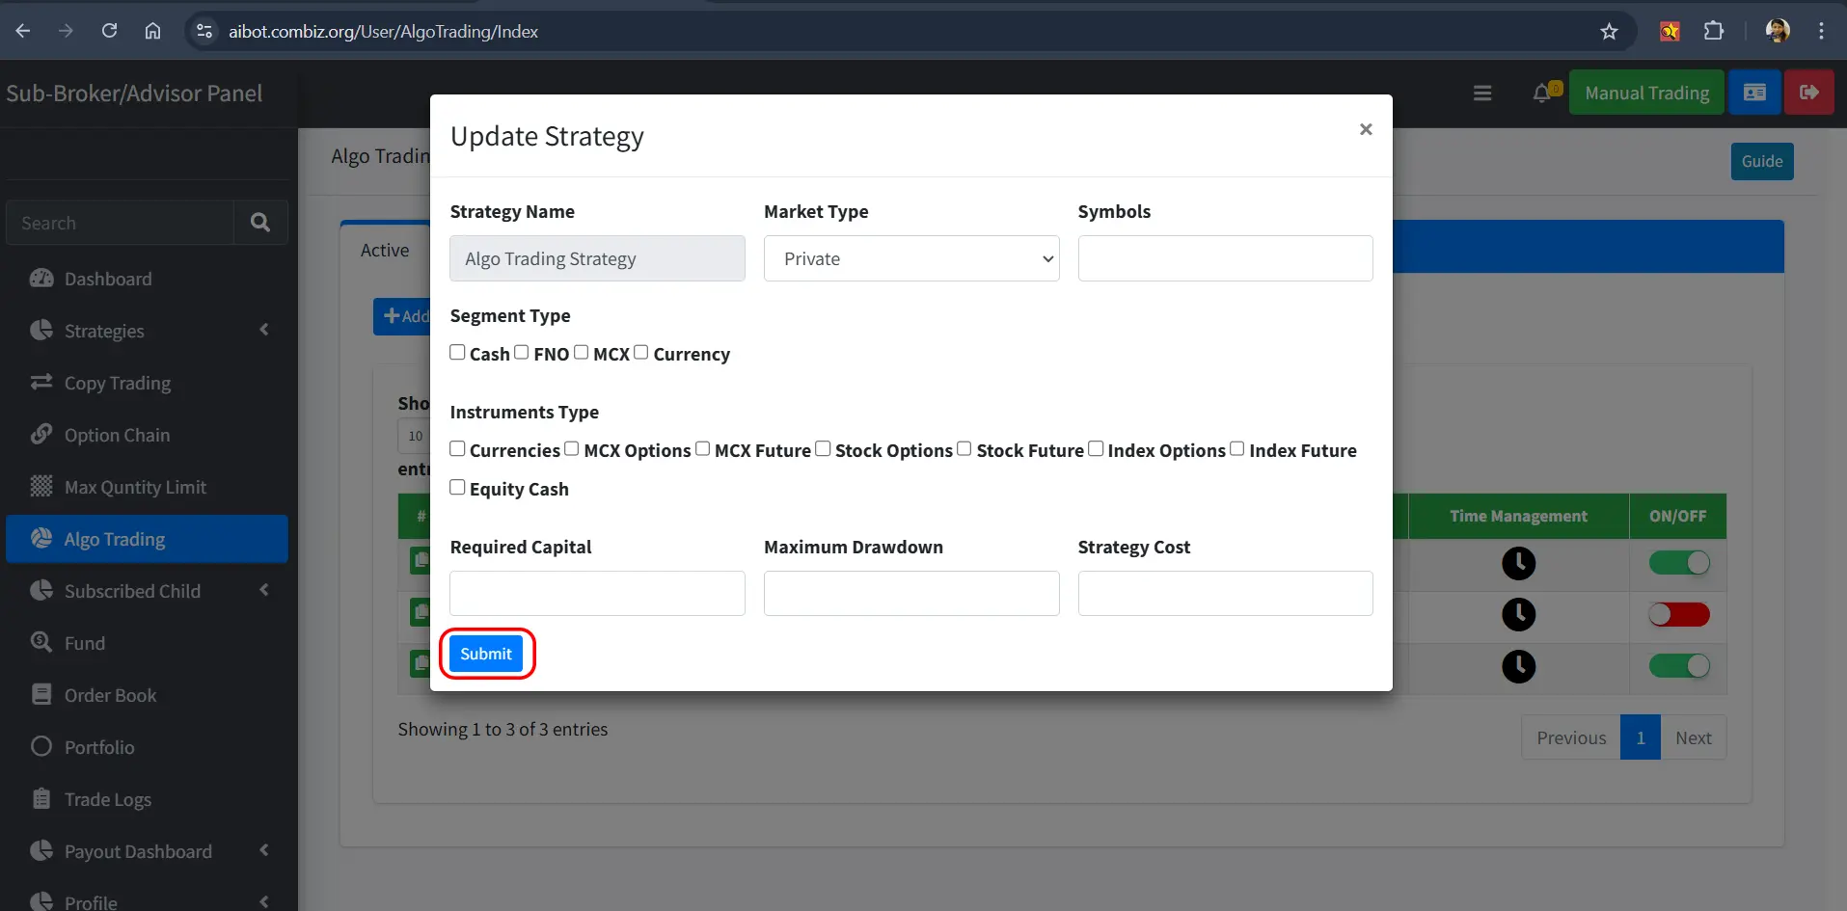The width and height of the screenshot is (1847, 911).
Task: Close the Update Strategy dialog
Action: coord(1366,129)
